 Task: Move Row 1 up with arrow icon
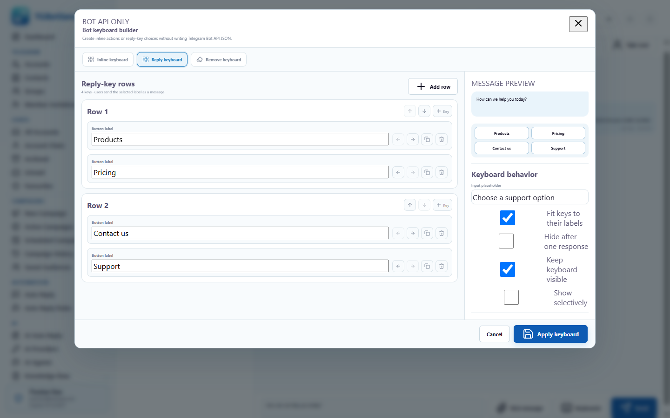coord(410,111)
